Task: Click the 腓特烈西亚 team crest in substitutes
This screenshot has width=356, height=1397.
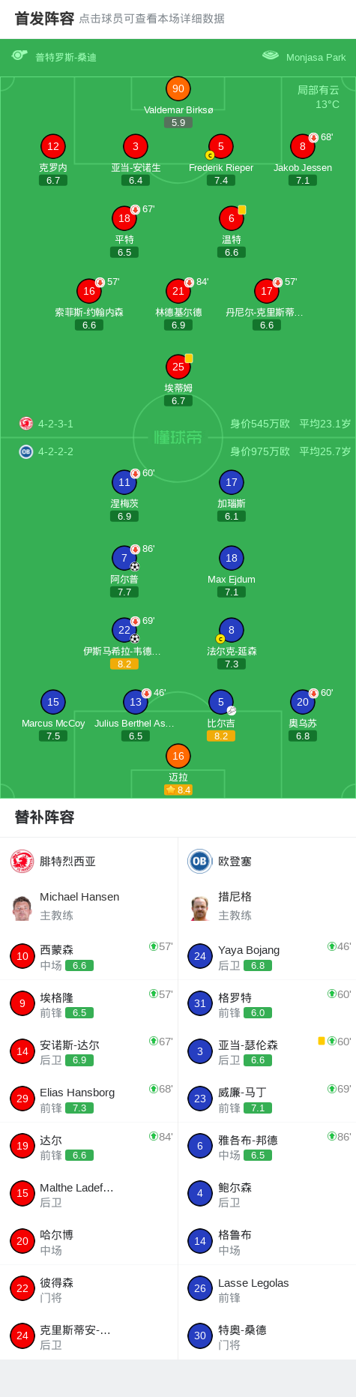Action: [x=22, y=861]
